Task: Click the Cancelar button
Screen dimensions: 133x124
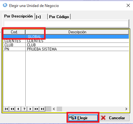Action: [115, 118]
